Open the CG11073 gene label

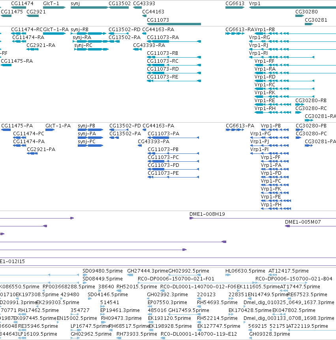click(158, 20)
